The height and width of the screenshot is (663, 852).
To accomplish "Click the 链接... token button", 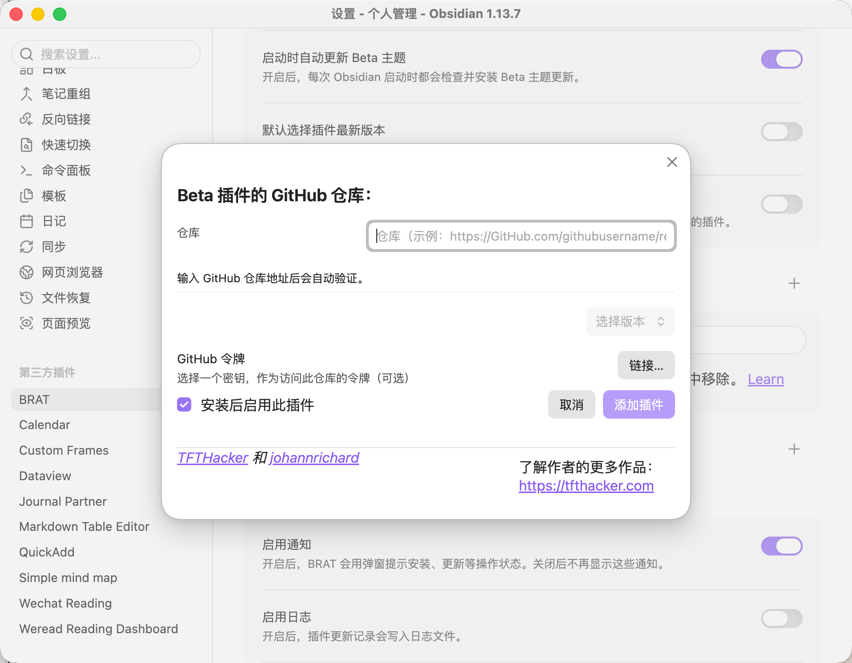I will pyautogui.click(x=646, y=365).
